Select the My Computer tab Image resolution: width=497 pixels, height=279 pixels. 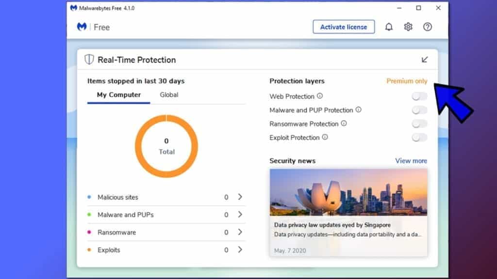[119, 95]
